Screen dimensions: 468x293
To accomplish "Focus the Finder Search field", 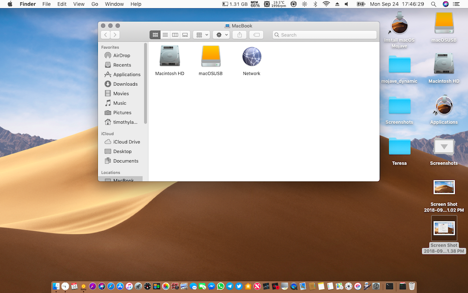I will click(x=324, y=35).
